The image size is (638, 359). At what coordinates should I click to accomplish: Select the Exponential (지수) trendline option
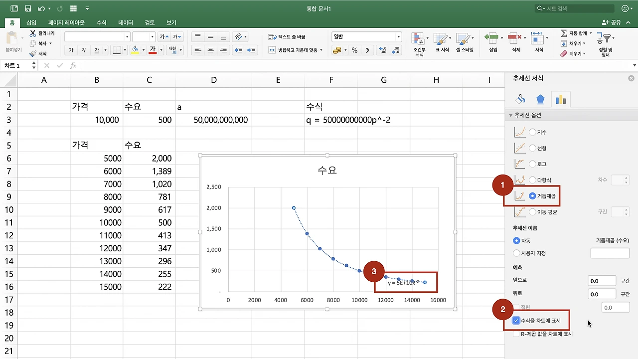pyautogui.click(x=533, y=132)
